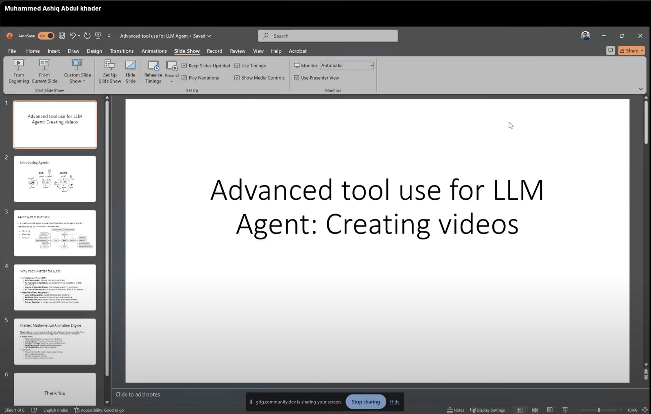Switch to Slide Sorter view
This screenshot has width=651, height=414.
pos(535,410)
